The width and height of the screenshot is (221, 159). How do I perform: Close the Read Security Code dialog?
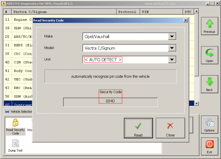tap(186, 20)
